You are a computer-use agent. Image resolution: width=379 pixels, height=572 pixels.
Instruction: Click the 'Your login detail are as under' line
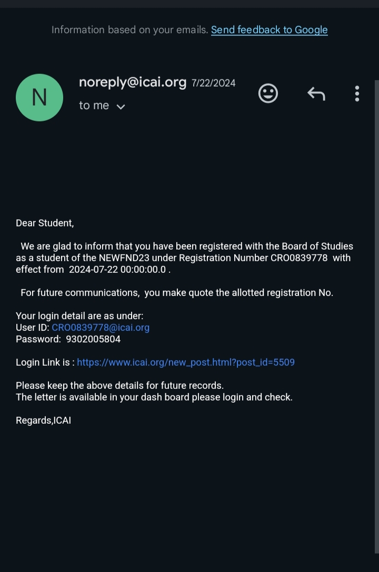[x=79, y=316]
